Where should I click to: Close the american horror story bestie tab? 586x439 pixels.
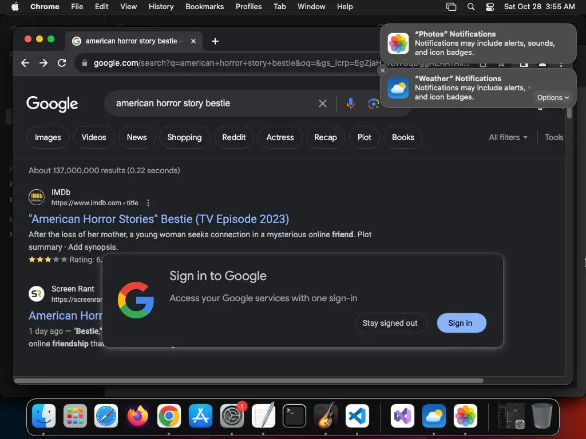193,41
